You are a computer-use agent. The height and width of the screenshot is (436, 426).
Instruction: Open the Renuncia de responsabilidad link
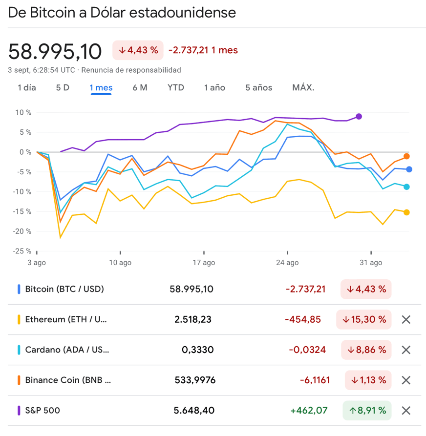pos(131,70)
